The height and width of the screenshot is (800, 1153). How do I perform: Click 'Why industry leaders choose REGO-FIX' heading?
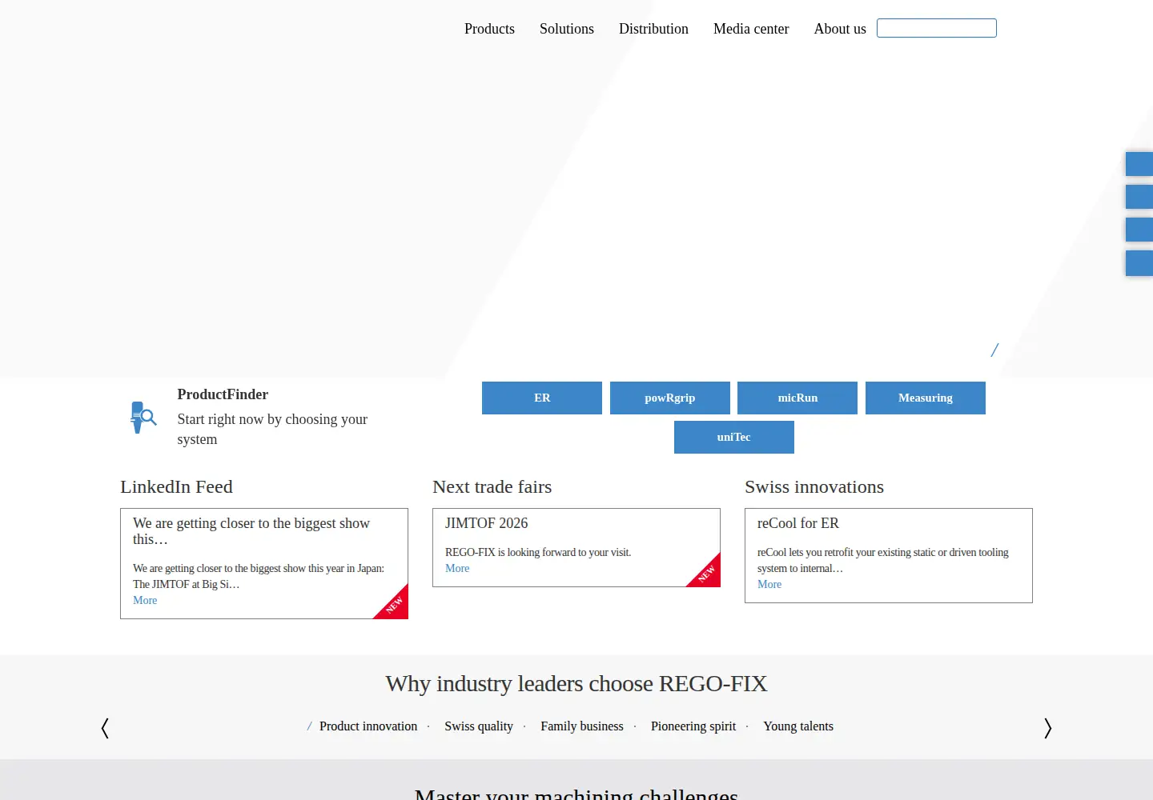tap(576, 684)
